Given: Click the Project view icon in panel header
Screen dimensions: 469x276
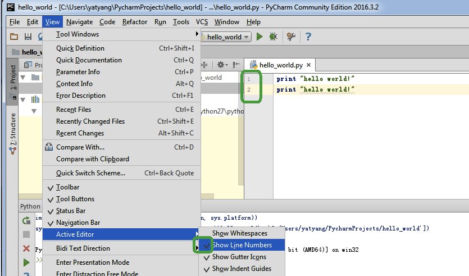Looking at the screenshot, I should 28,65.
